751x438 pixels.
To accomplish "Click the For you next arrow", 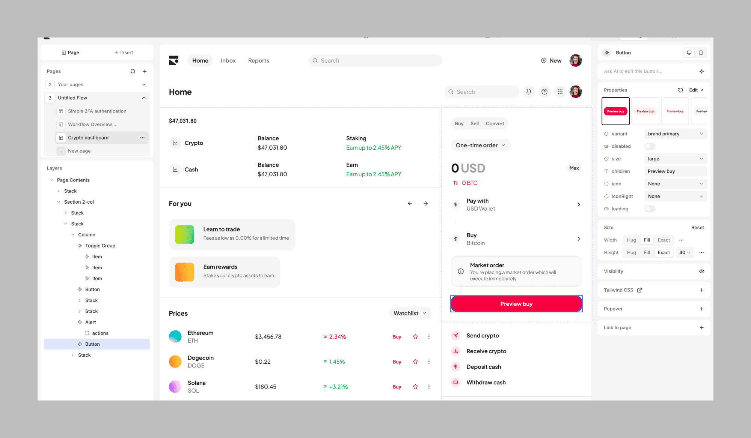I will click(425, 204).
